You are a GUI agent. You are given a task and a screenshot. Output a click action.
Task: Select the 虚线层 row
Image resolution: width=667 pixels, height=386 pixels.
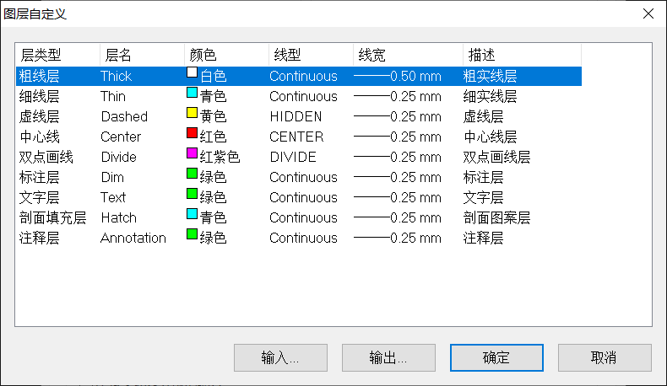tap(299, 116)
